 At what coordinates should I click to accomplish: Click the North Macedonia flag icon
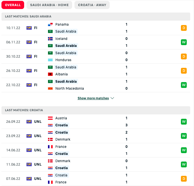click(50, 88)
